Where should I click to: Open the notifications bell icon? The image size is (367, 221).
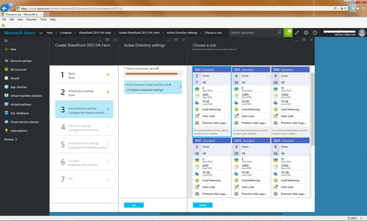tap(288, 33)
